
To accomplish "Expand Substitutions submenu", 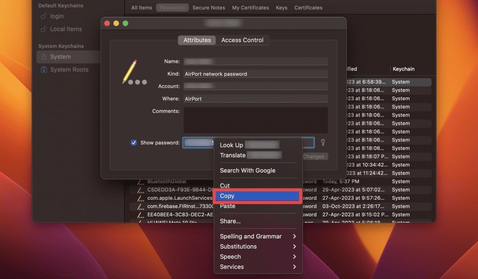I will click(x=258, y=246).
